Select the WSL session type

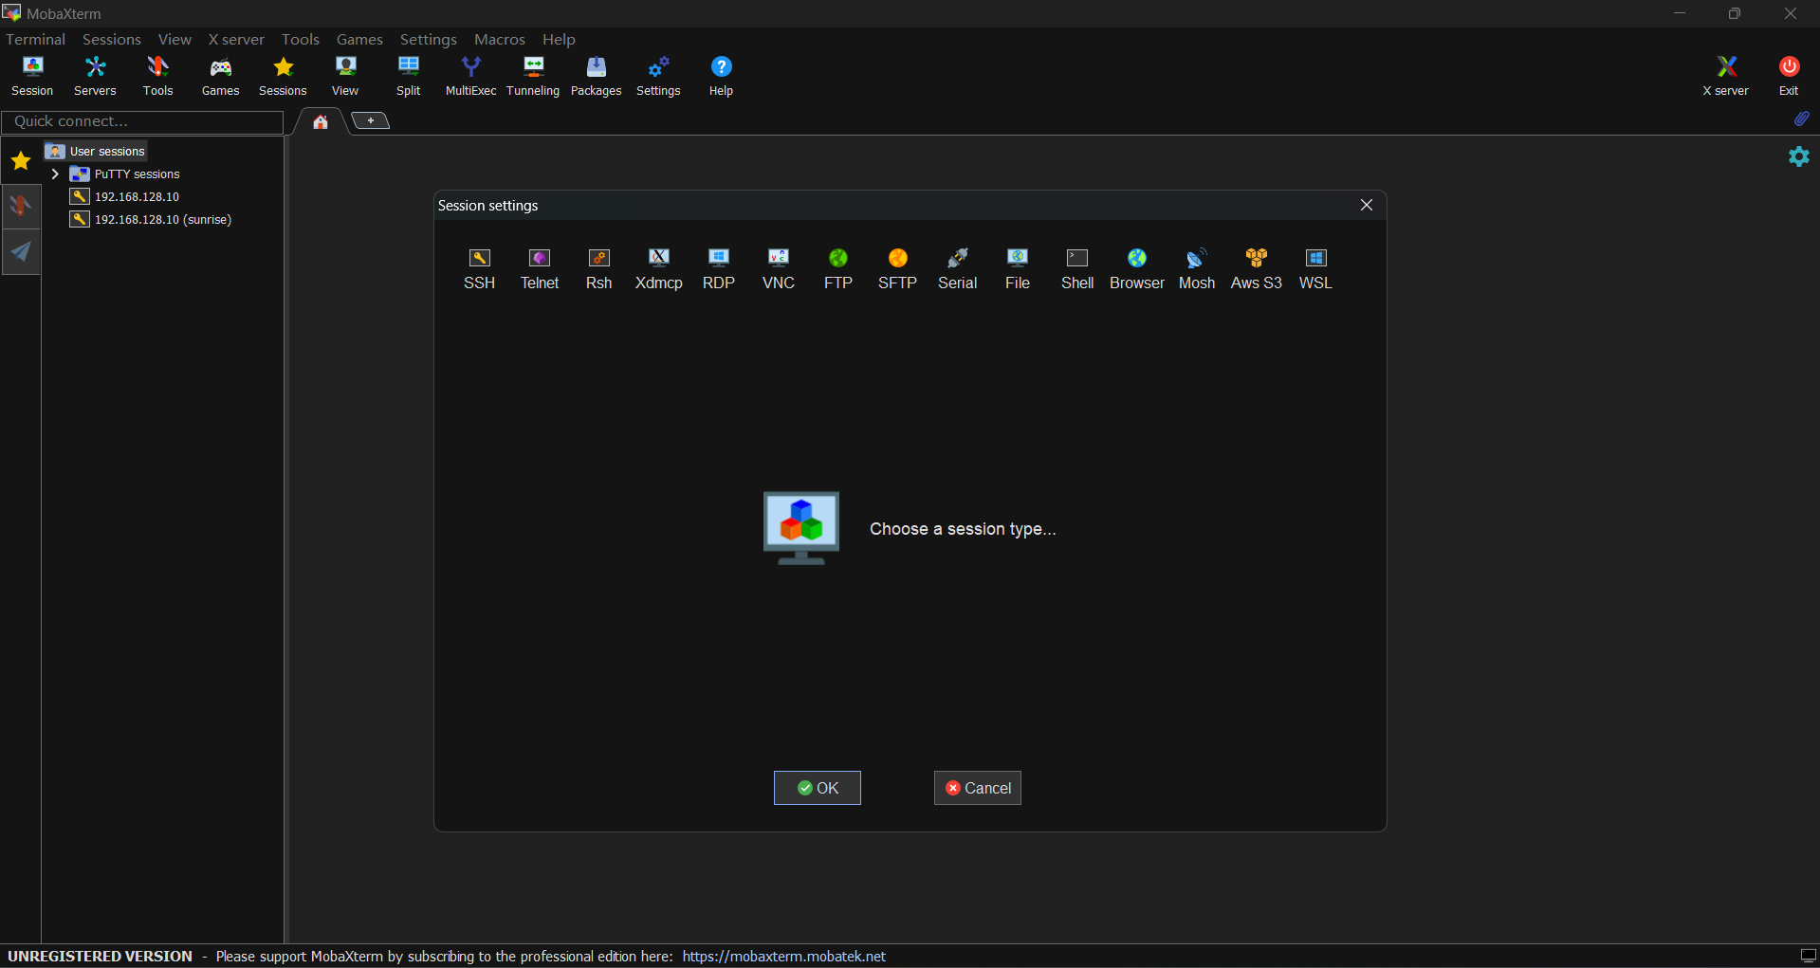click(x=1315, y=268)
